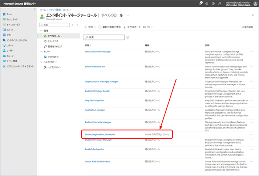This screenshot has height=176, width=259.
Task: Open Endpoint Privilege Manager role
Action: point(98,140)
